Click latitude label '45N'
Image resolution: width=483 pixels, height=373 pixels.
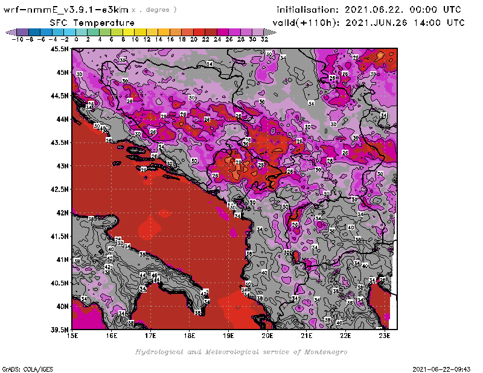point(62,72)
